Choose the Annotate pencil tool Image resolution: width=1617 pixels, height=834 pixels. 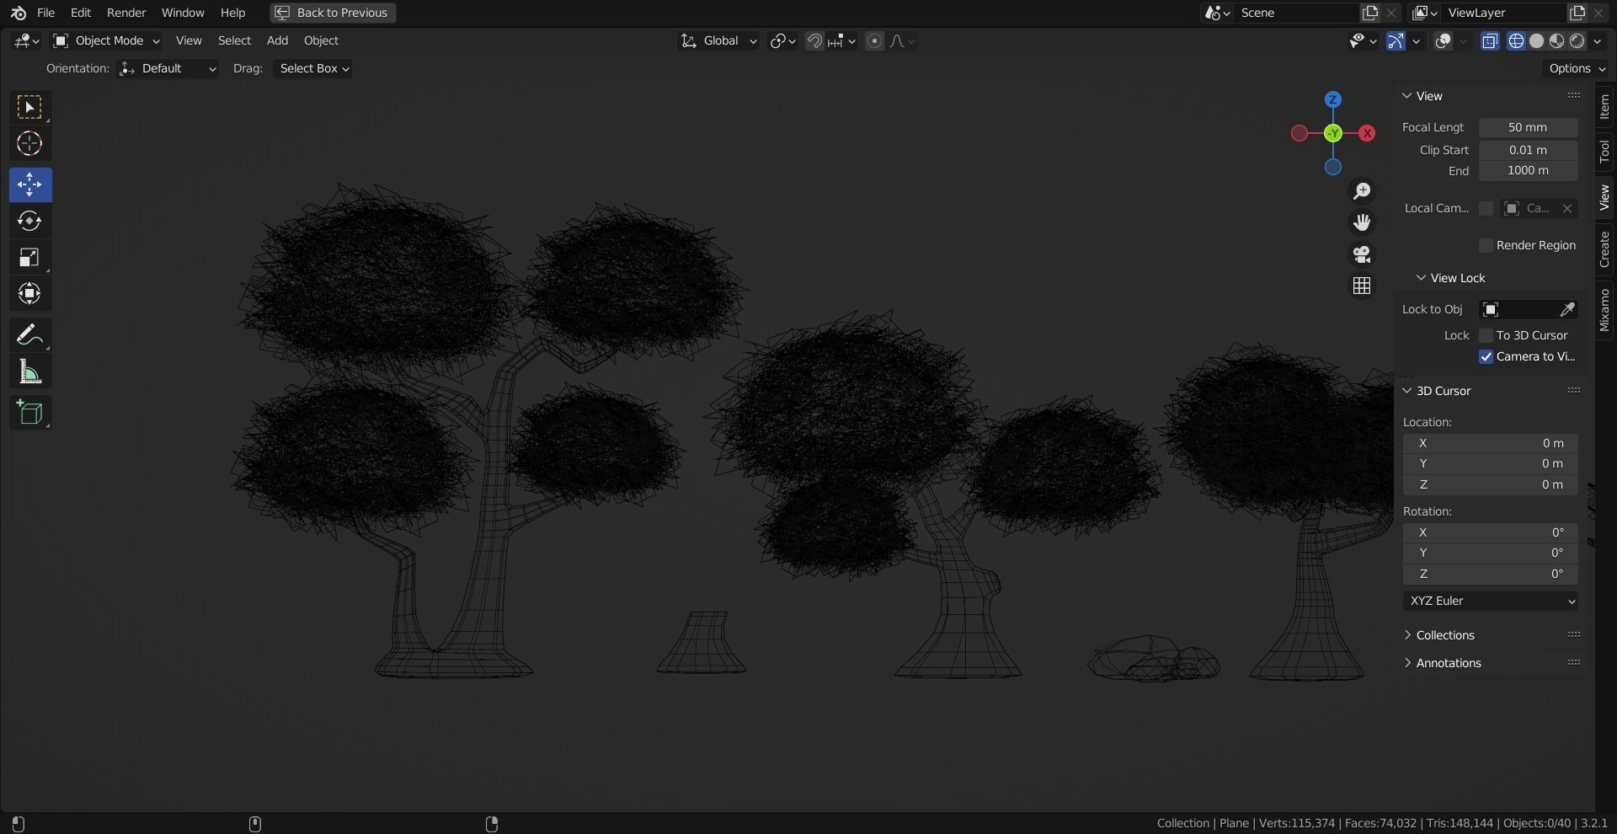[29, 335]
